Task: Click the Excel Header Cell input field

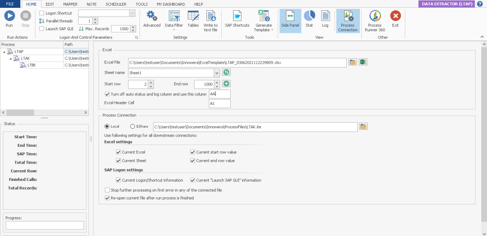Action: pyautogui.click(x=220, y=104)
